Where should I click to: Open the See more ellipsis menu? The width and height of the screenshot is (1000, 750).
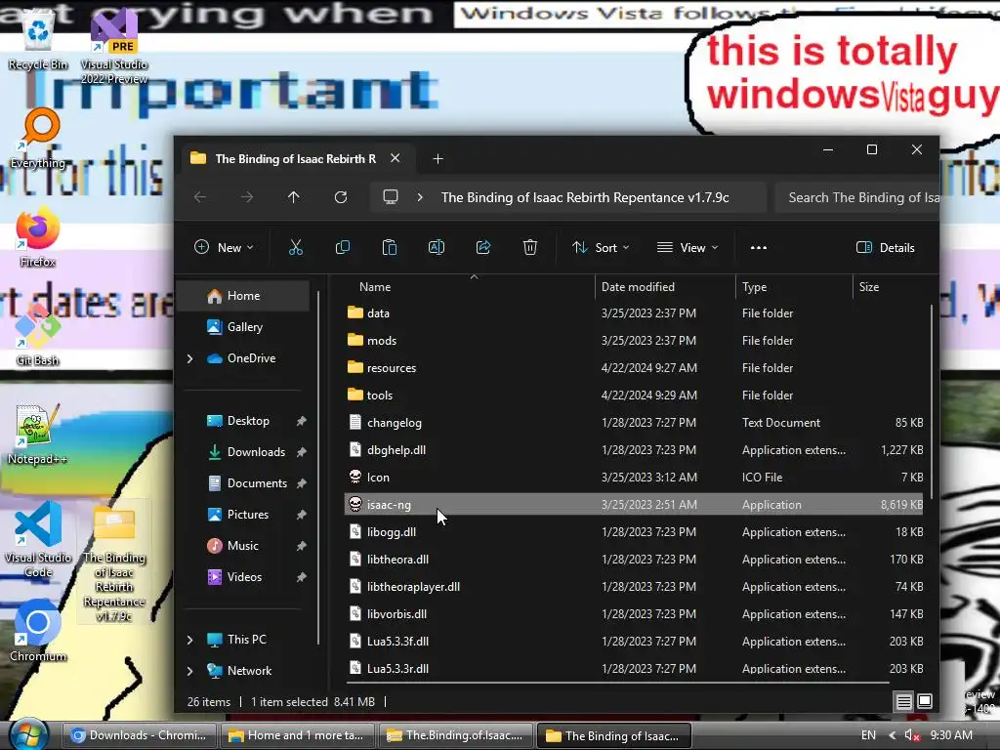[758, 247]
